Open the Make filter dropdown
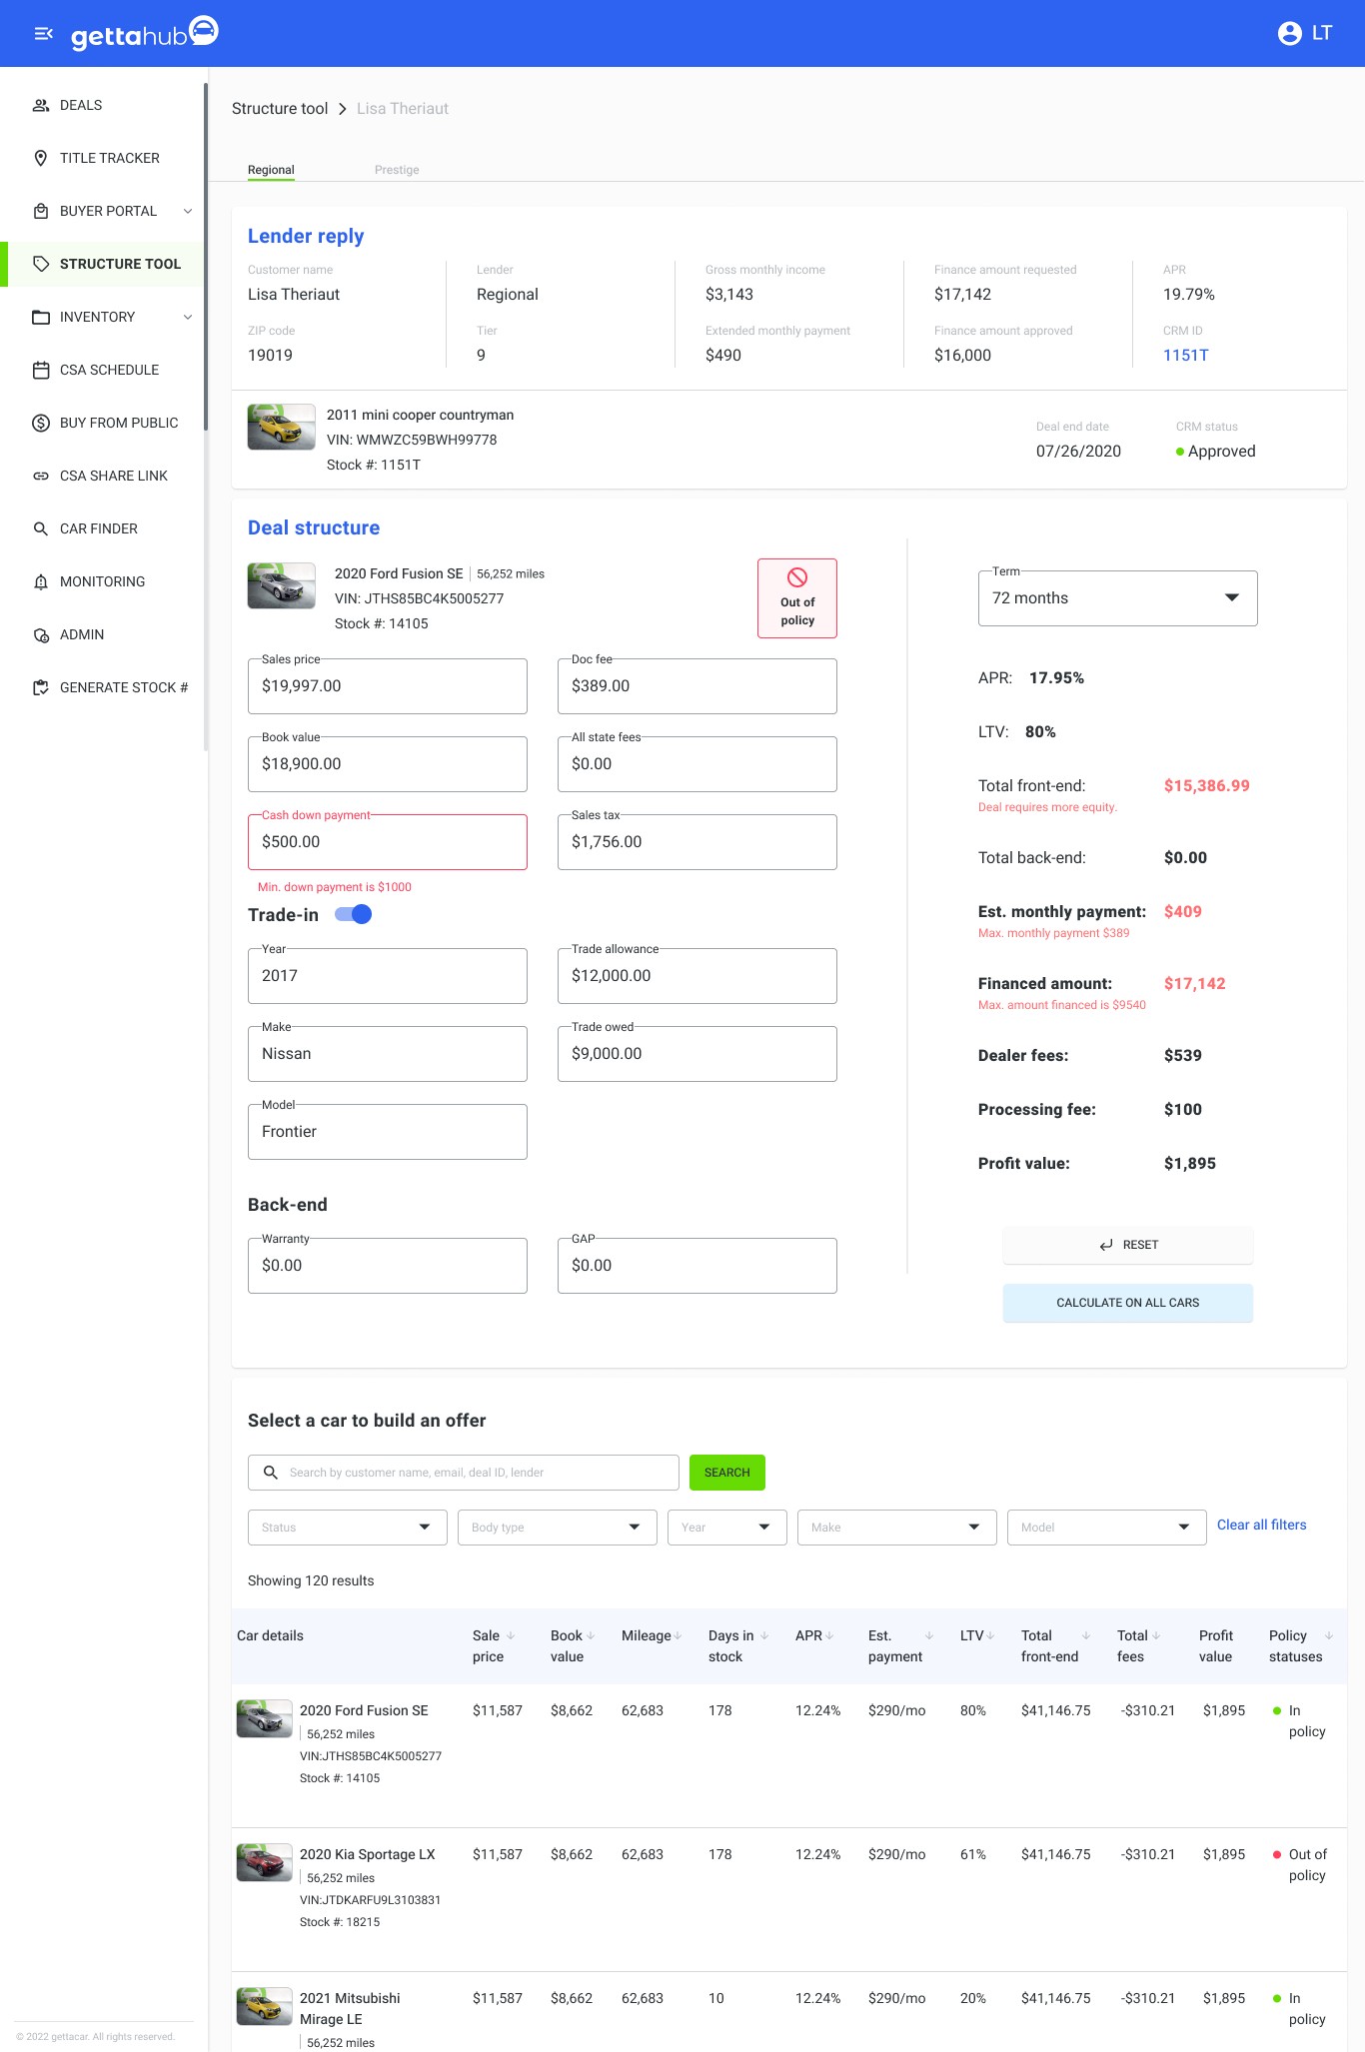1365x2052 pixels. pos(897,1528)
